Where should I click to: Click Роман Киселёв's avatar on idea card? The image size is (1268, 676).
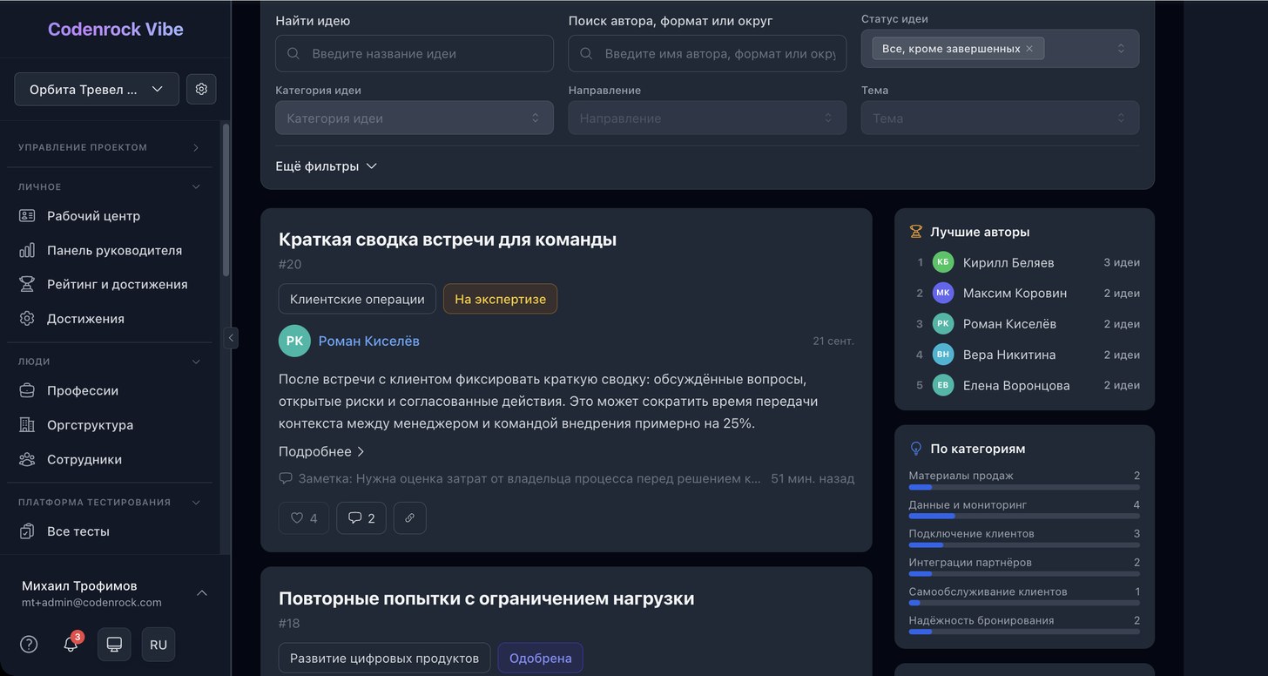[294, 341]
